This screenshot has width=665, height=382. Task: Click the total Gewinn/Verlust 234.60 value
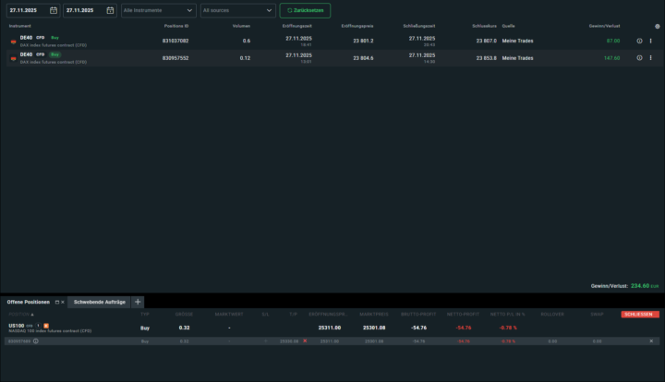(640, 286)
